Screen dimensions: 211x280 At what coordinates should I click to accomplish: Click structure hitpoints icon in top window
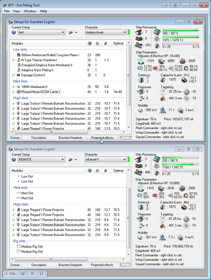pos(182,61)
